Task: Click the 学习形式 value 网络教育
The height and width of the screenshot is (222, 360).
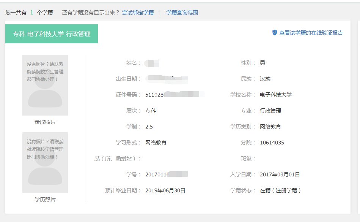Action: [x=156, y=143]
